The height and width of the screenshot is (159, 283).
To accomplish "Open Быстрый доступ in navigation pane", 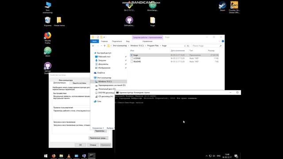I will pos(103,53).
